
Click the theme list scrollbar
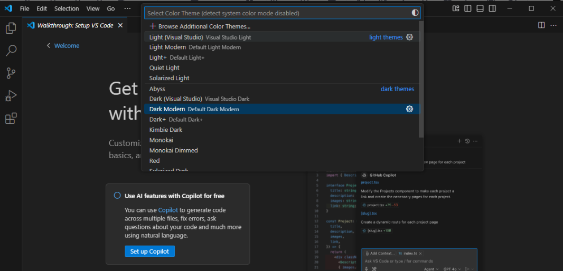(x=421, y=79)
